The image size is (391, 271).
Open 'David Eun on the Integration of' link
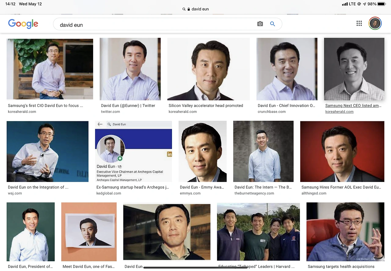click(x=38, y=187)
